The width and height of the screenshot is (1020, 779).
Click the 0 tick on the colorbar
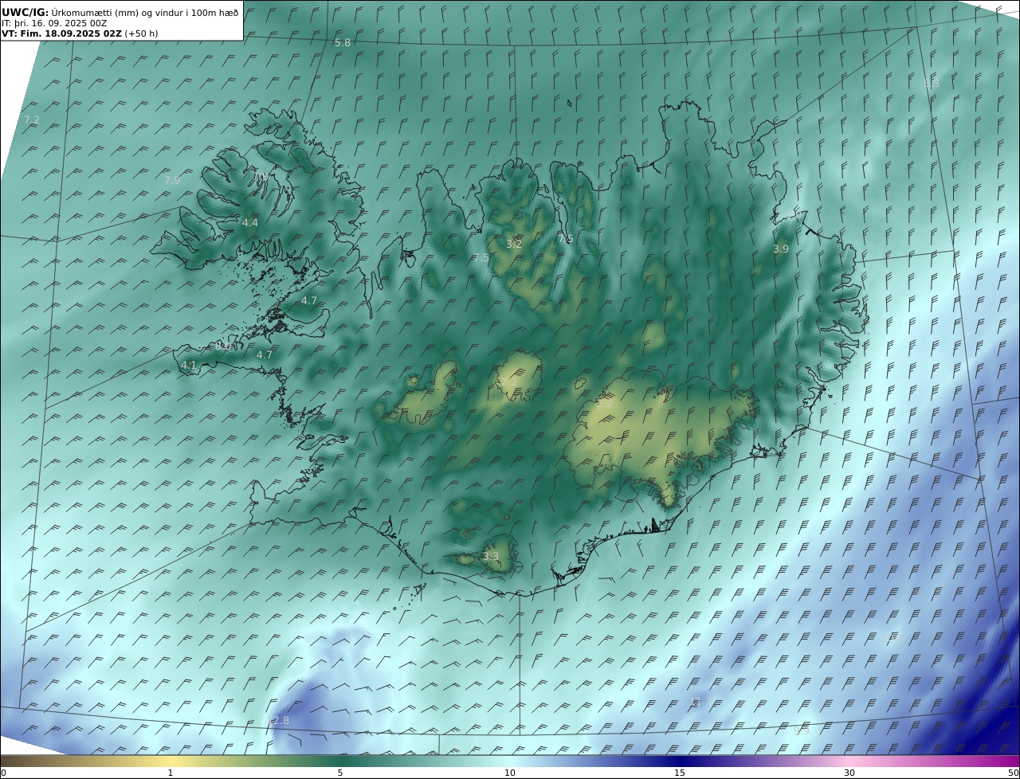click(3, 773)
